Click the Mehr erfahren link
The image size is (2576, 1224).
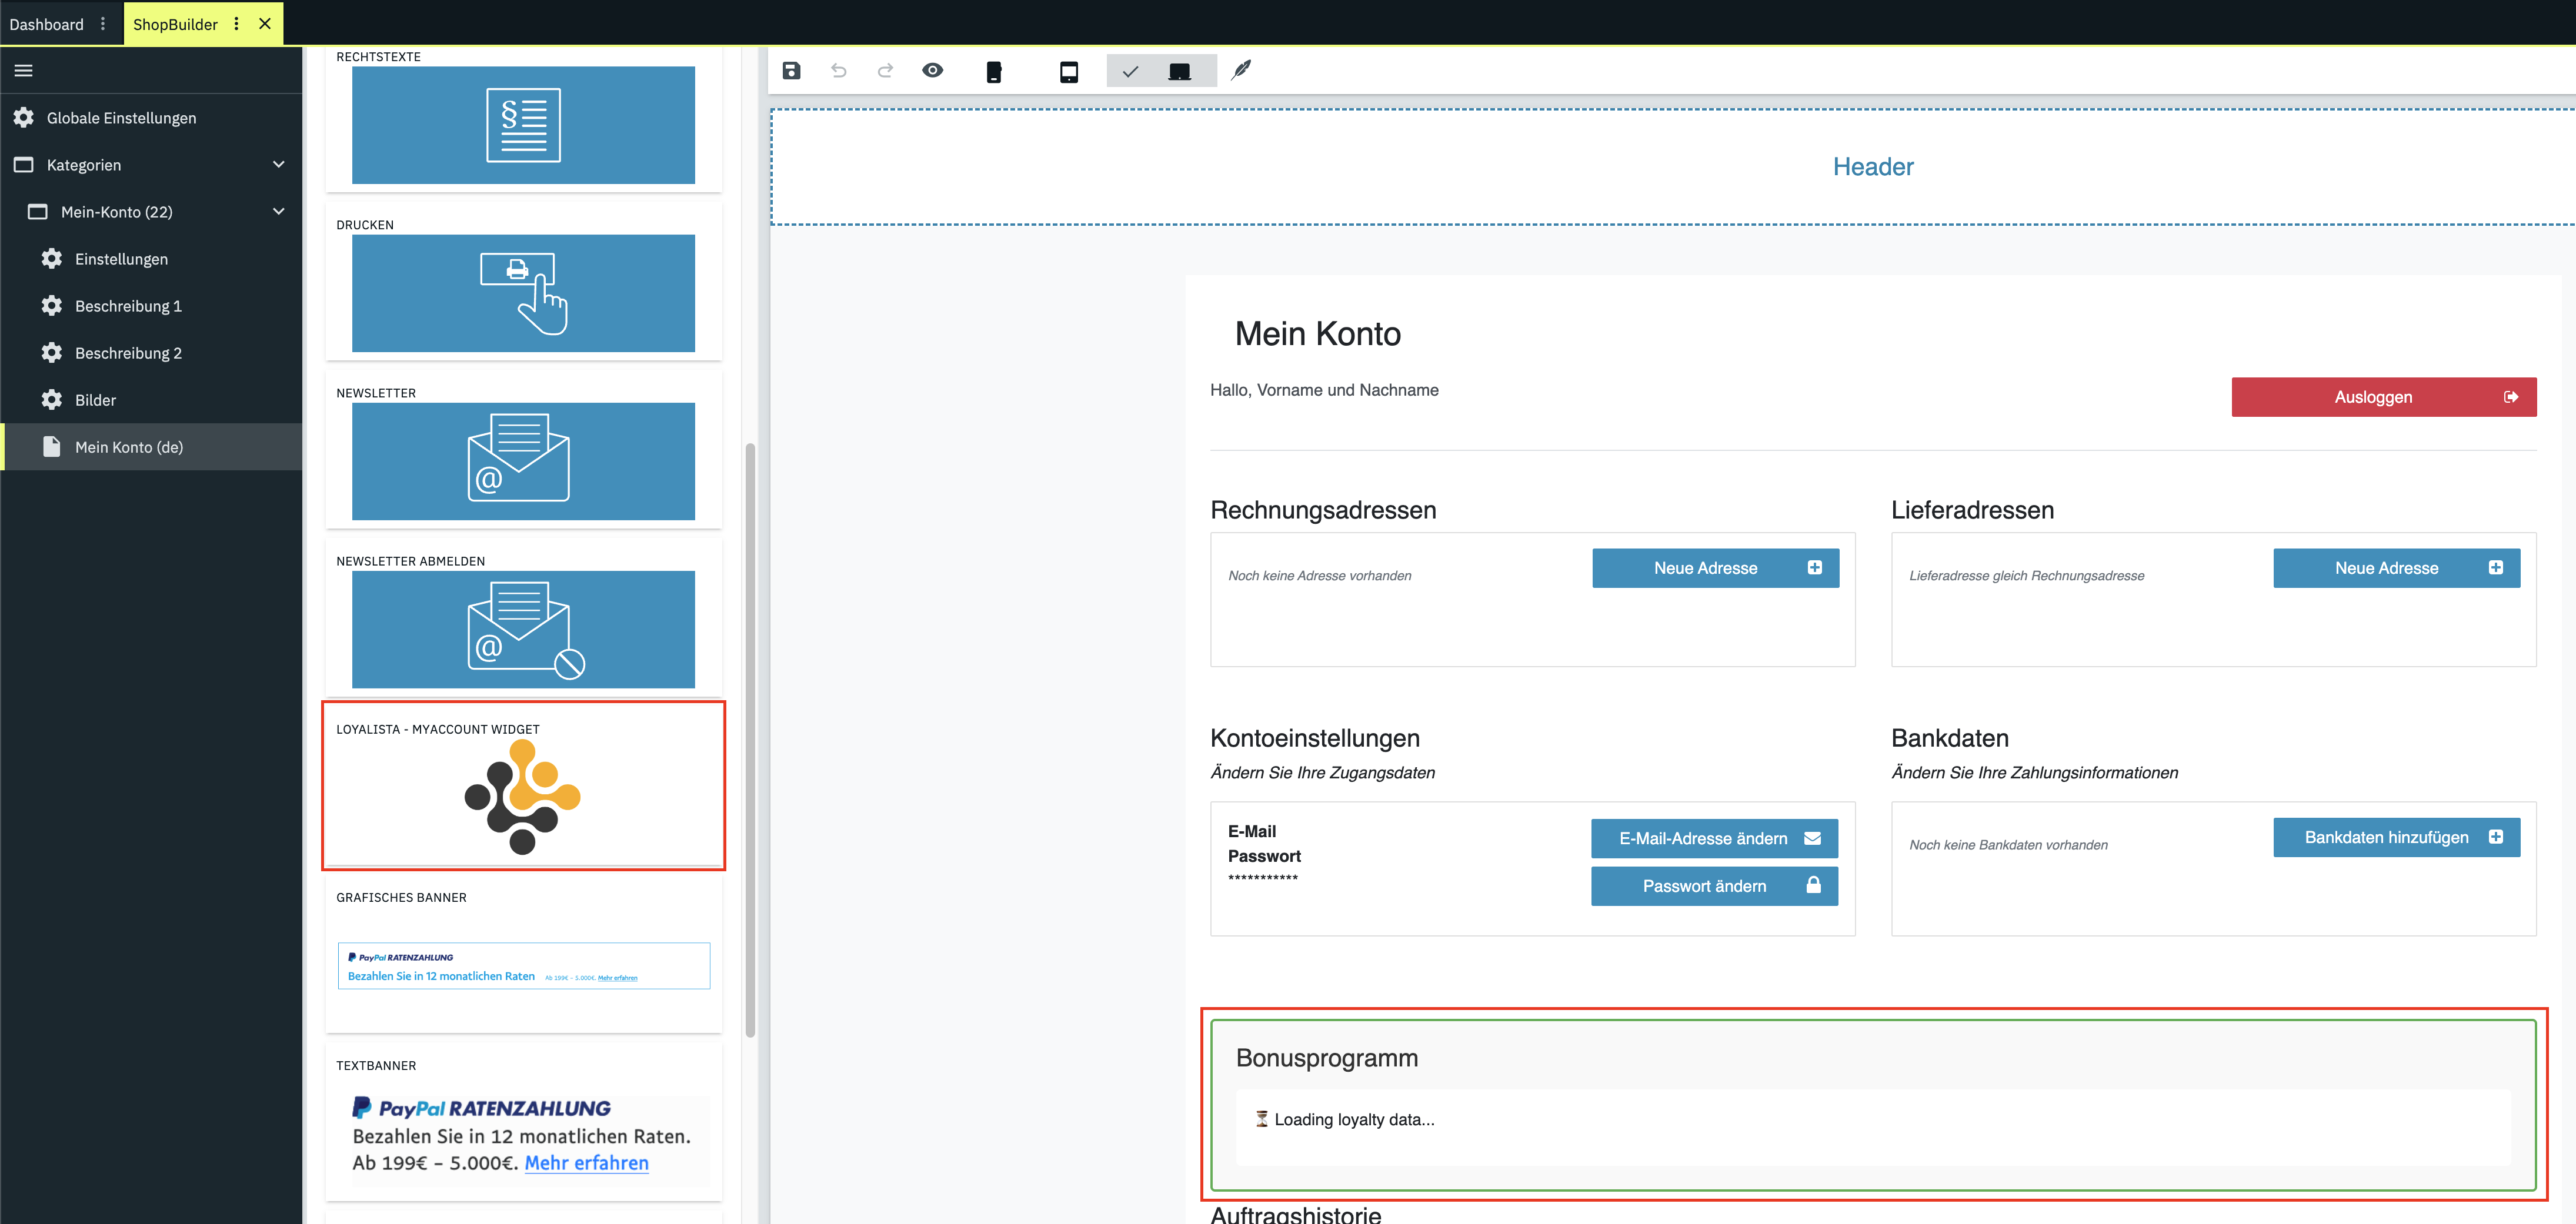coord(586,1162)
